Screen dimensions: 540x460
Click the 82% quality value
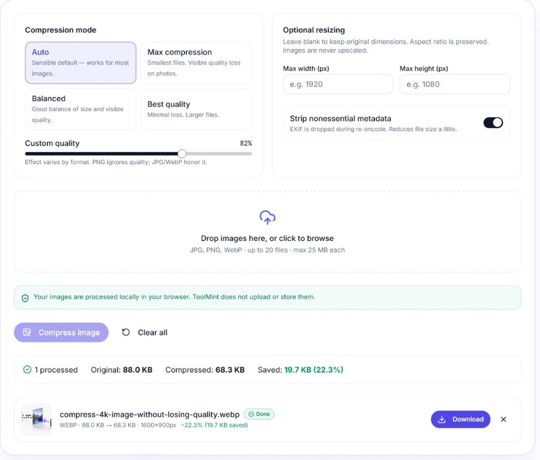click(x=246, y=143)
